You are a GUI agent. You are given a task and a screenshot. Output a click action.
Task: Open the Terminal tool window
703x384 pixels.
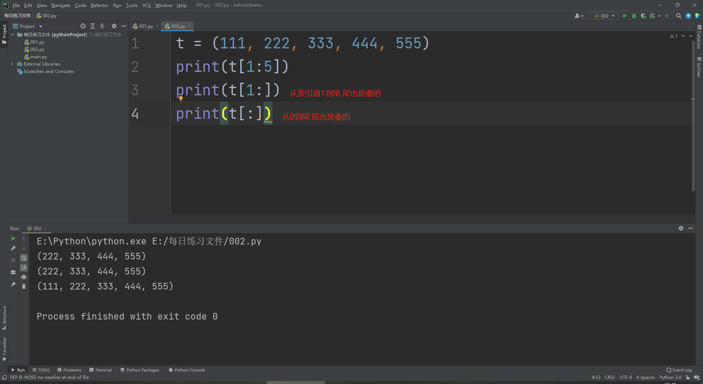100,370
